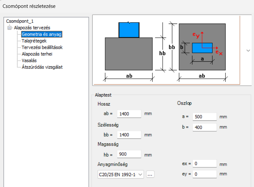Open the Anyagminőség concrete grade dropdown
Viewport: 254px width, 187px height.
[x=121, y=175]
